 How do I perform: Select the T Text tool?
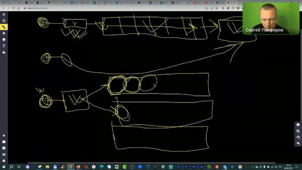click(4, 46)
